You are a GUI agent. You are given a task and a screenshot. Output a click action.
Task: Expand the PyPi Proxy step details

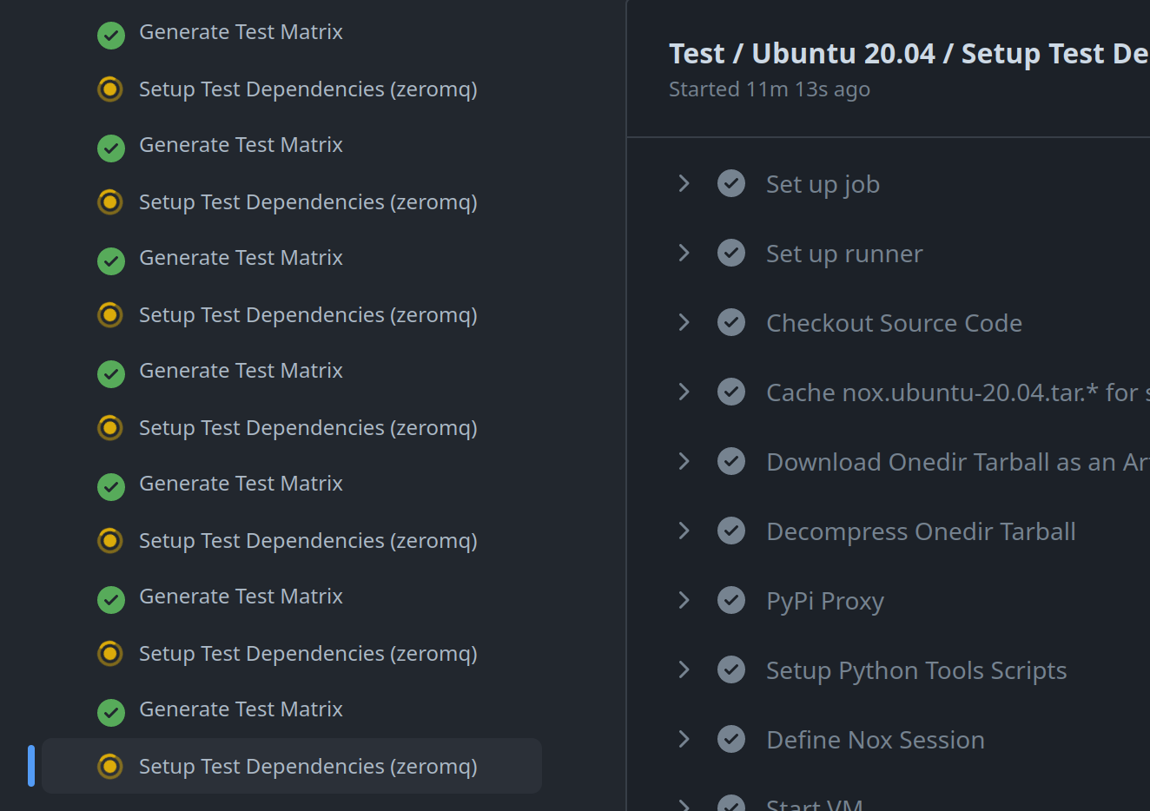(x=684, y=600)
